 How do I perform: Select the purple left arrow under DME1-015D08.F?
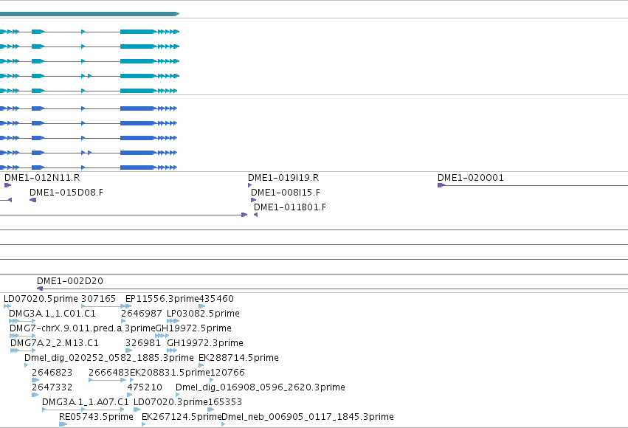(33, 200)
